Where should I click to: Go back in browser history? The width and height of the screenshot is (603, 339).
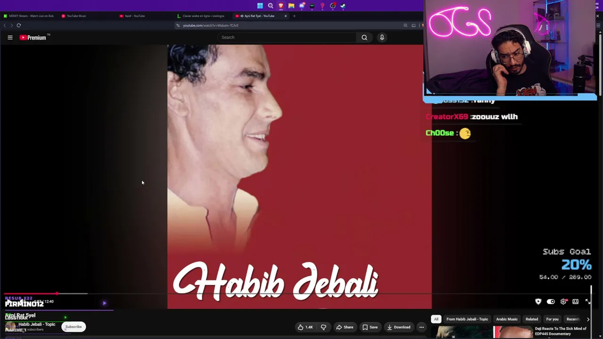point(5,25)
